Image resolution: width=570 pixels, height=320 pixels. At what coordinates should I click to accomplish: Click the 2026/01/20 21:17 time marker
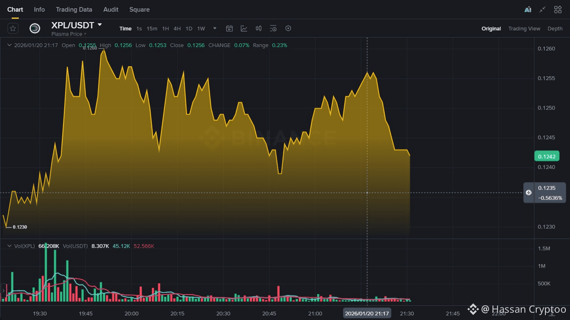click(x=367, y=313)
